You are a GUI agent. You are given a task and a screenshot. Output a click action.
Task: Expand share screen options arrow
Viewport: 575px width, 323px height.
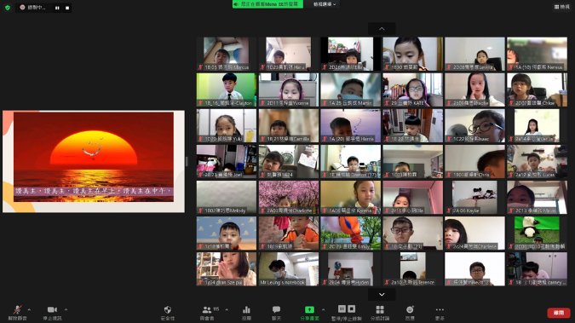tap(323, 309)
